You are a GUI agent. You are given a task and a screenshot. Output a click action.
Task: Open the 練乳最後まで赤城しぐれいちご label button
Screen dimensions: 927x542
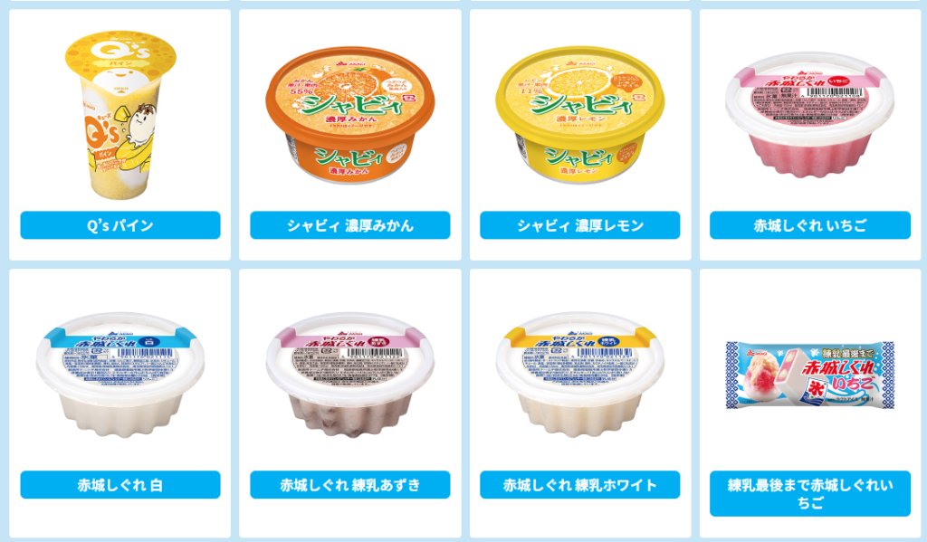point(810,493)
